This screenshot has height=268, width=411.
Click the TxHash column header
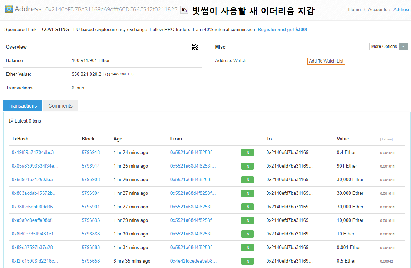[20, 139]
